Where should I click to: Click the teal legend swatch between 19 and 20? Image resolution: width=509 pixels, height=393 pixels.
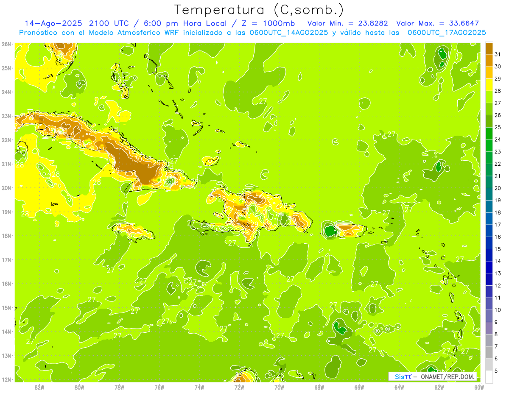point(489,194)
